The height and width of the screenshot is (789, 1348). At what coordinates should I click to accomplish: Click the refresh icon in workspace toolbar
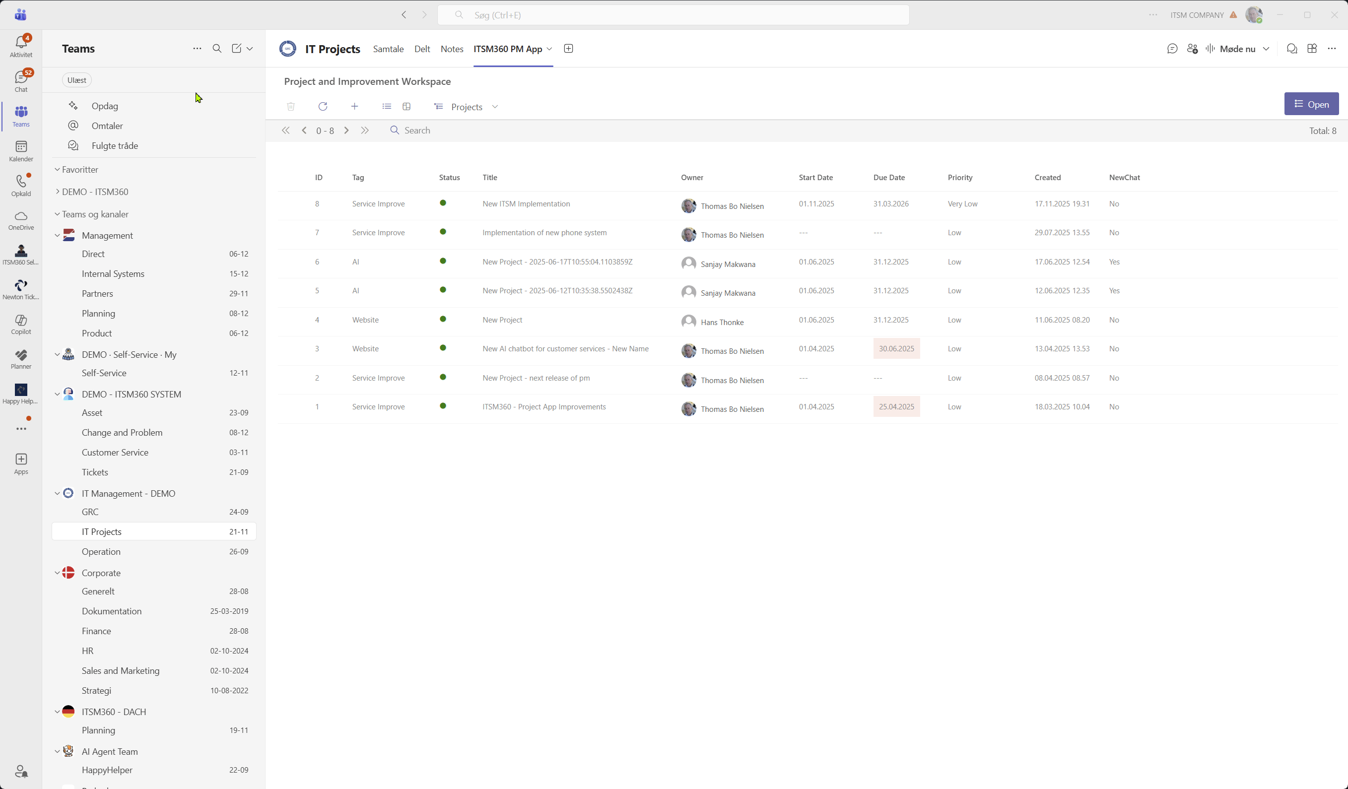[x=323, y=107]
